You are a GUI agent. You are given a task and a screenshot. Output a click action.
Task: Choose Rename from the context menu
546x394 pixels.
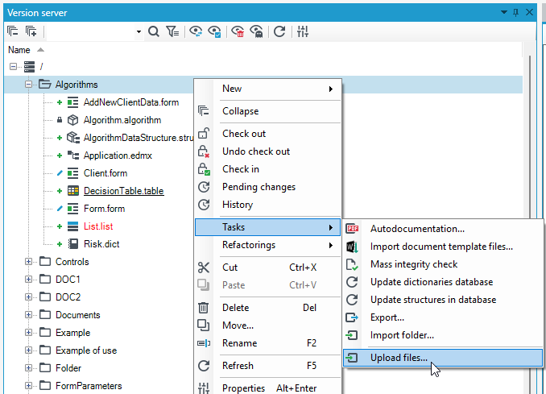(268, 343)
